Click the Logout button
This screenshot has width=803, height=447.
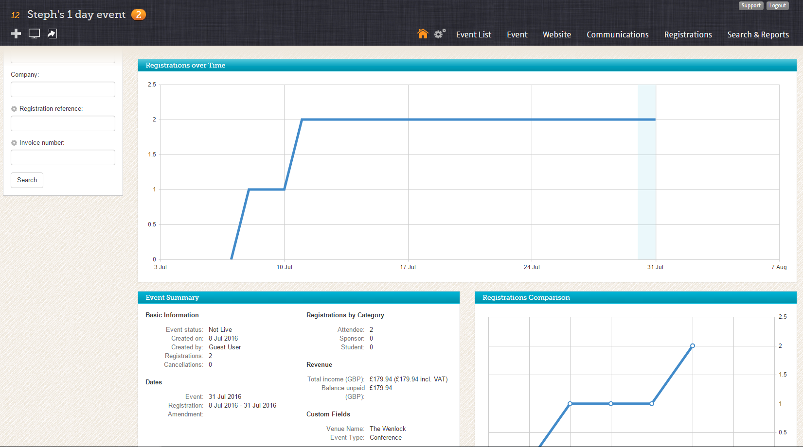pos(778,5)
